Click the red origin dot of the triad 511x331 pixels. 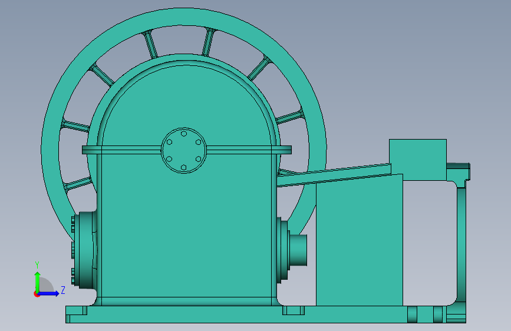(x=36, y=294)
